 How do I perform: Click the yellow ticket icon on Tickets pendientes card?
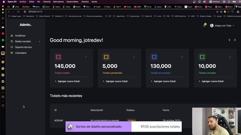point(106,57)
